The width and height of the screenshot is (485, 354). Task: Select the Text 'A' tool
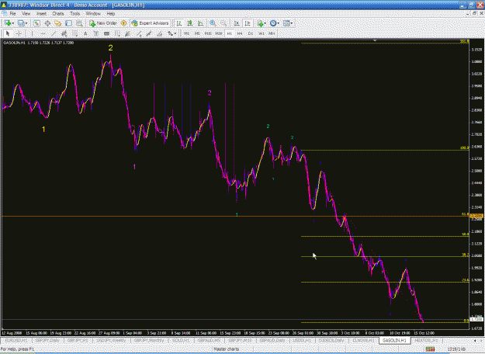85,33
